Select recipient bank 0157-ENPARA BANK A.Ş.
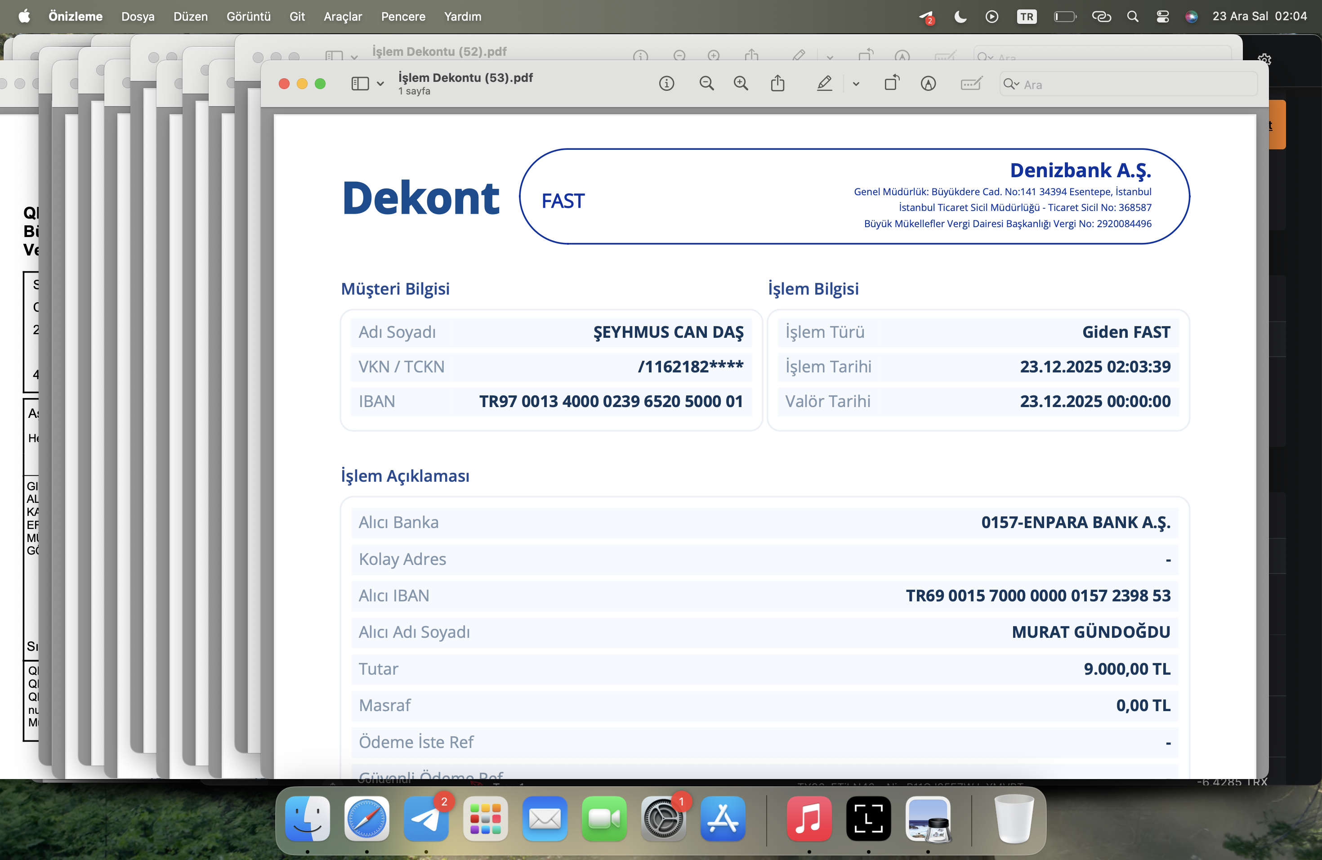The width and height of the screenshot is (1322, 860). tap(1076, 522)
